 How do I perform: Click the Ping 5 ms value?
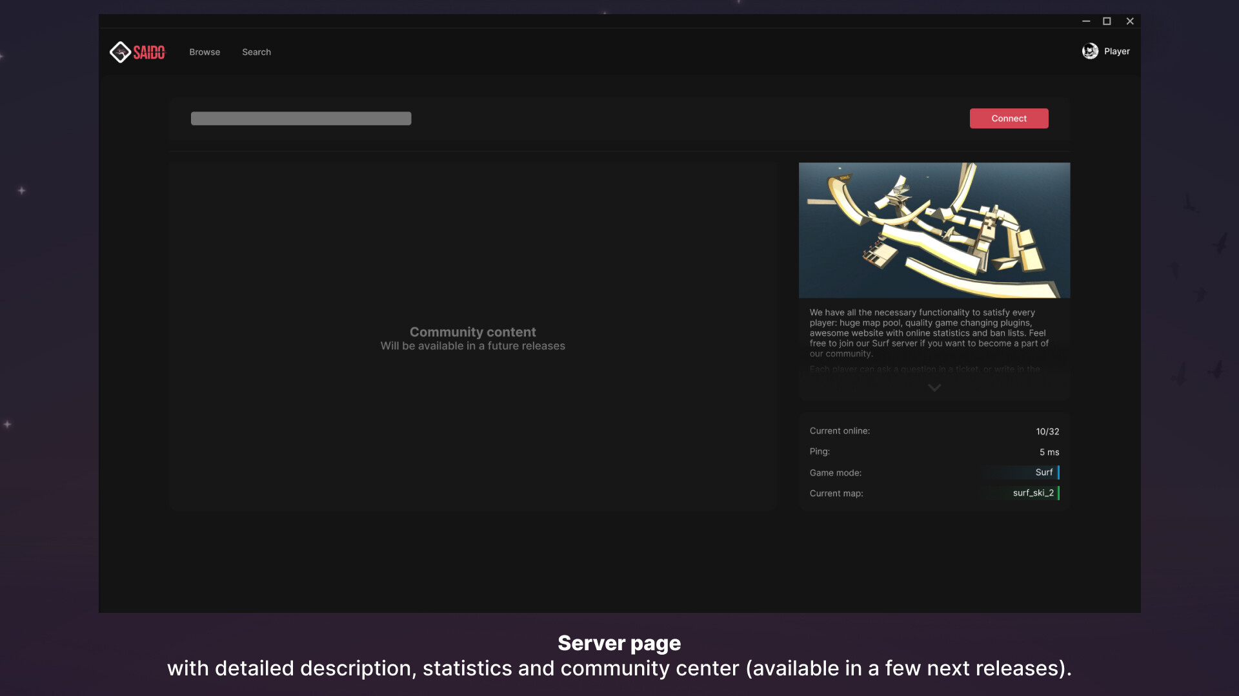tap(1049, 452)
